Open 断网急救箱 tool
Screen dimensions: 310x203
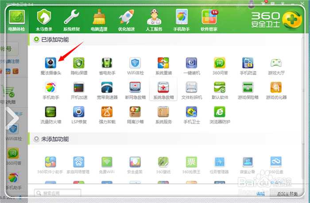pyautogui.click(x=135, y=90)
